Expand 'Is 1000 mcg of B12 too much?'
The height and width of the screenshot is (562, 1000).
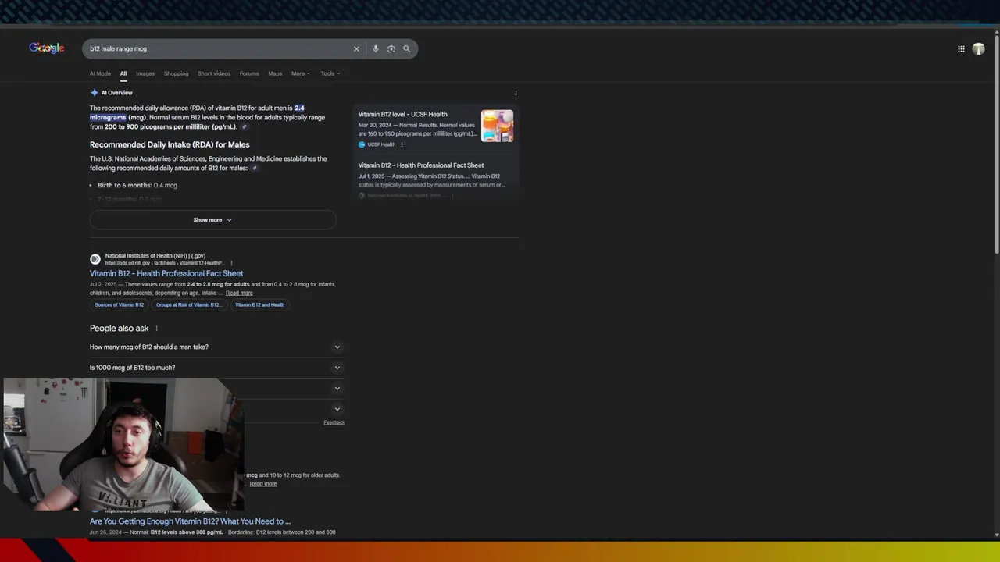[x=216, y=368]
